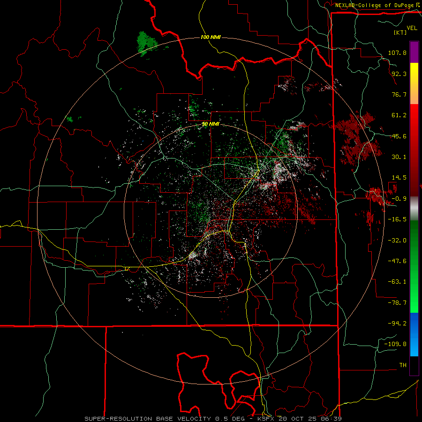Viewport: 422px width, 422px height.
Task: Click the 76.7 velocity scale value
Action: tap(399, 94)
